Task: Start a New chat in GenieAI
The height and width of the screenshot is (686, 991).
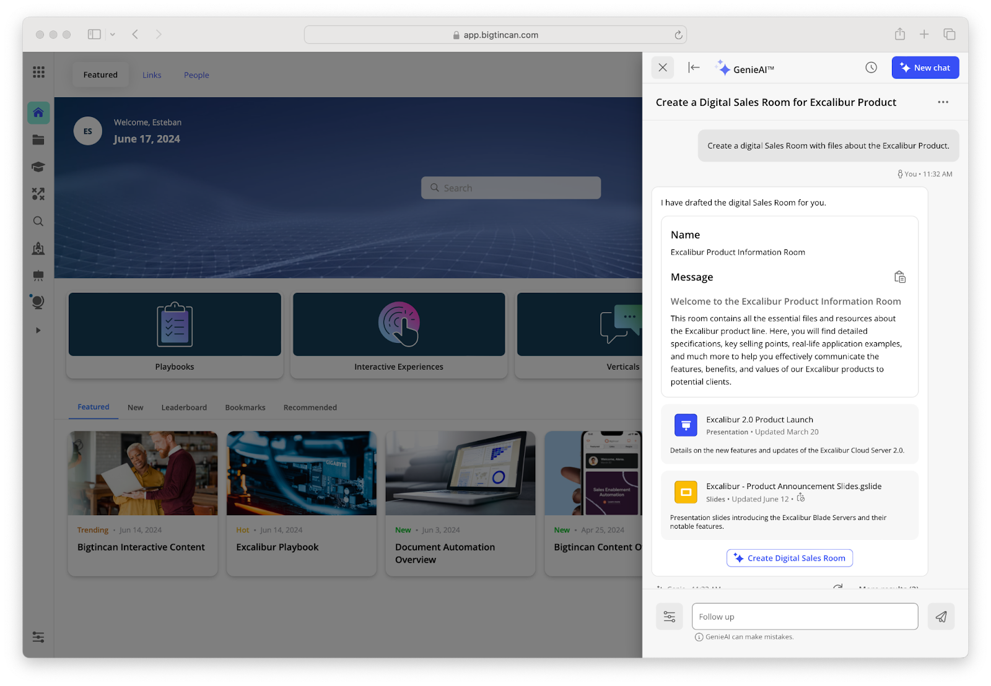Action: [x=925, y=67]
